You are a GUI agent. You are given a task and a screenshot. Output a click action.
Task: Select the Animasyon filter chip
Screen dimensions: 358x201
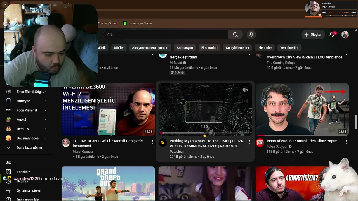click(185, 48)
